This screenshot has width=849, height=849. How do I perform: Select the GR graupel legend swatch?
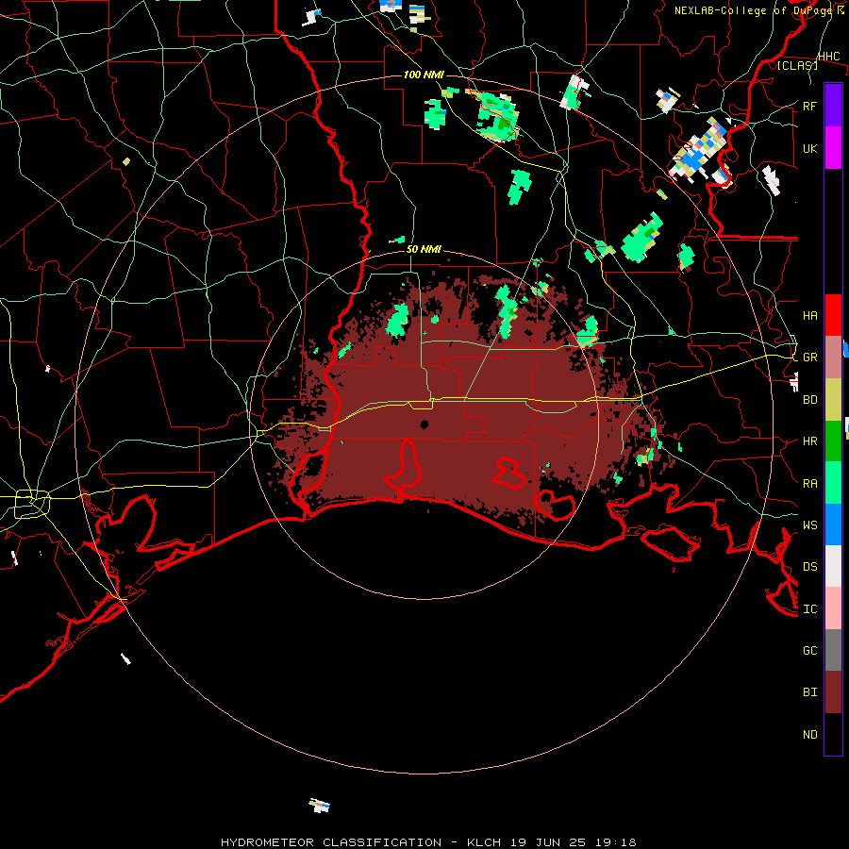click(x=833, y=358)
